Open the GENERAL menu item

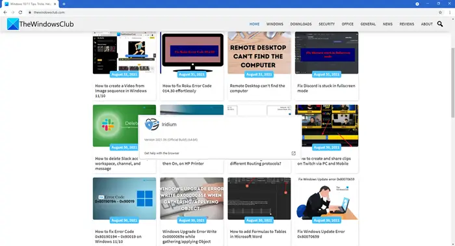click(x=368, y=24)
